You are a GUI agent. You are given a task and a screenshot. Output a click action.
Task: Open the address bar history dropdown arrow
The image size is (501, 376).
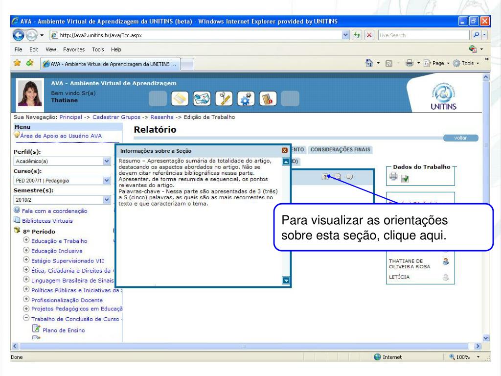coord(345,35)
